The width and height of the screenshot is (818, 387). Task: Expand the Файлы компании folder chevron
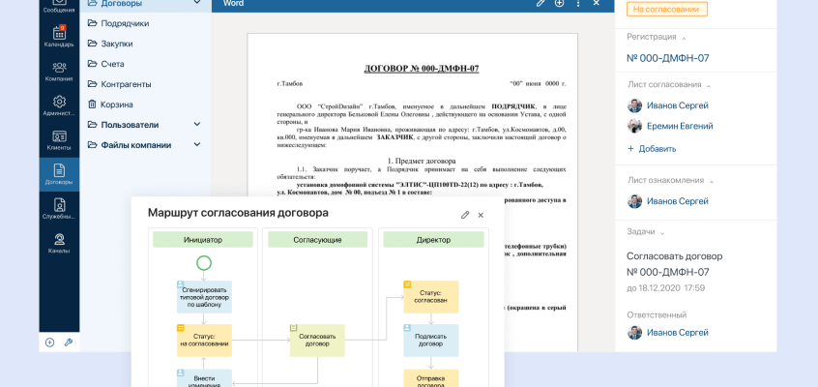tap(197, 145)
